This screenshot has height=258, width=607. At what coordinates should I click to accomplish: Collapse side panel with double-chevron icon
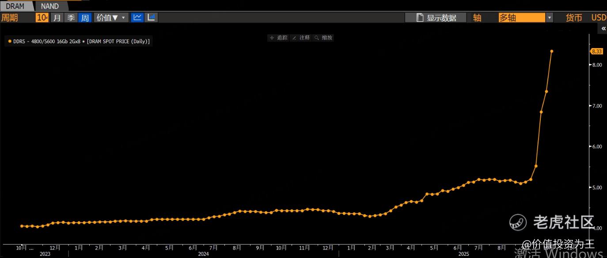603,29
